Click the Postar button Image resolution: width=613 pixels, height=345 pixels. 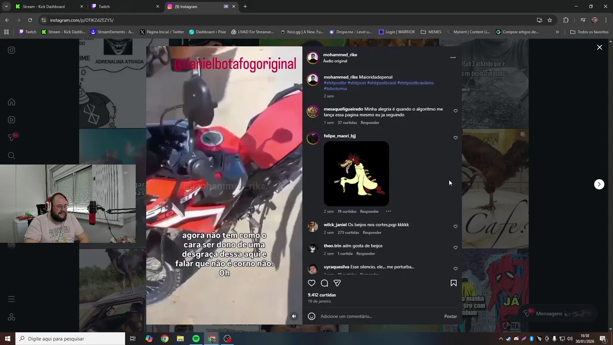[451, 316]
